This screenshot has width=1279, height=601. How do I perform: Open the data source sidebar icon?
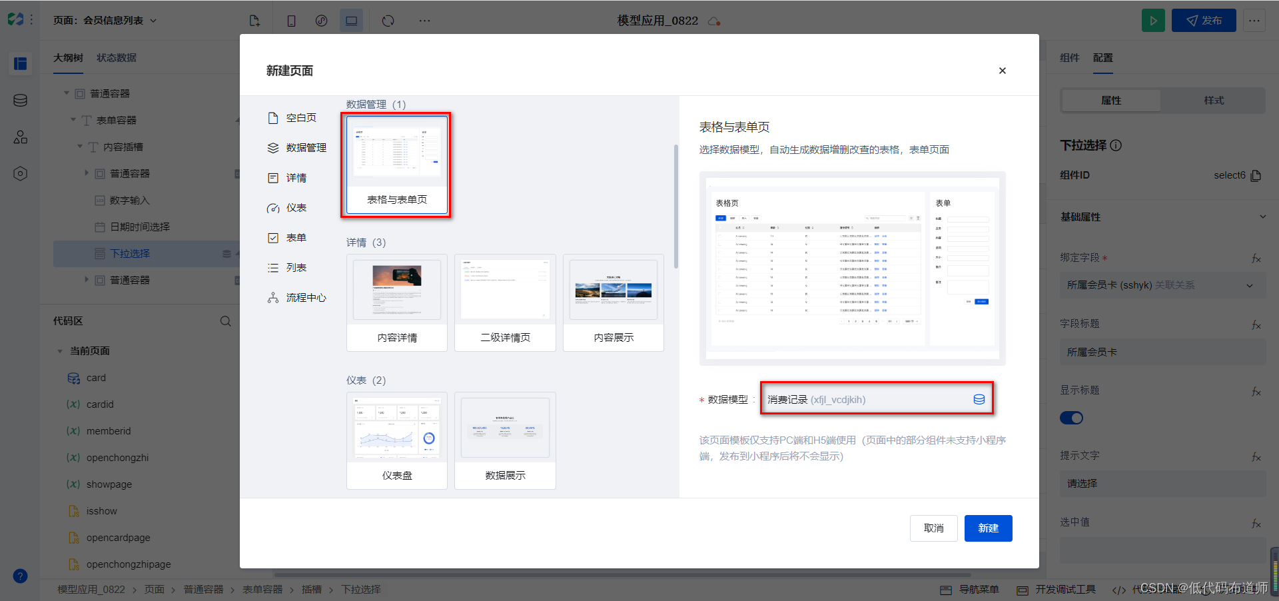(x=20, y=101)
